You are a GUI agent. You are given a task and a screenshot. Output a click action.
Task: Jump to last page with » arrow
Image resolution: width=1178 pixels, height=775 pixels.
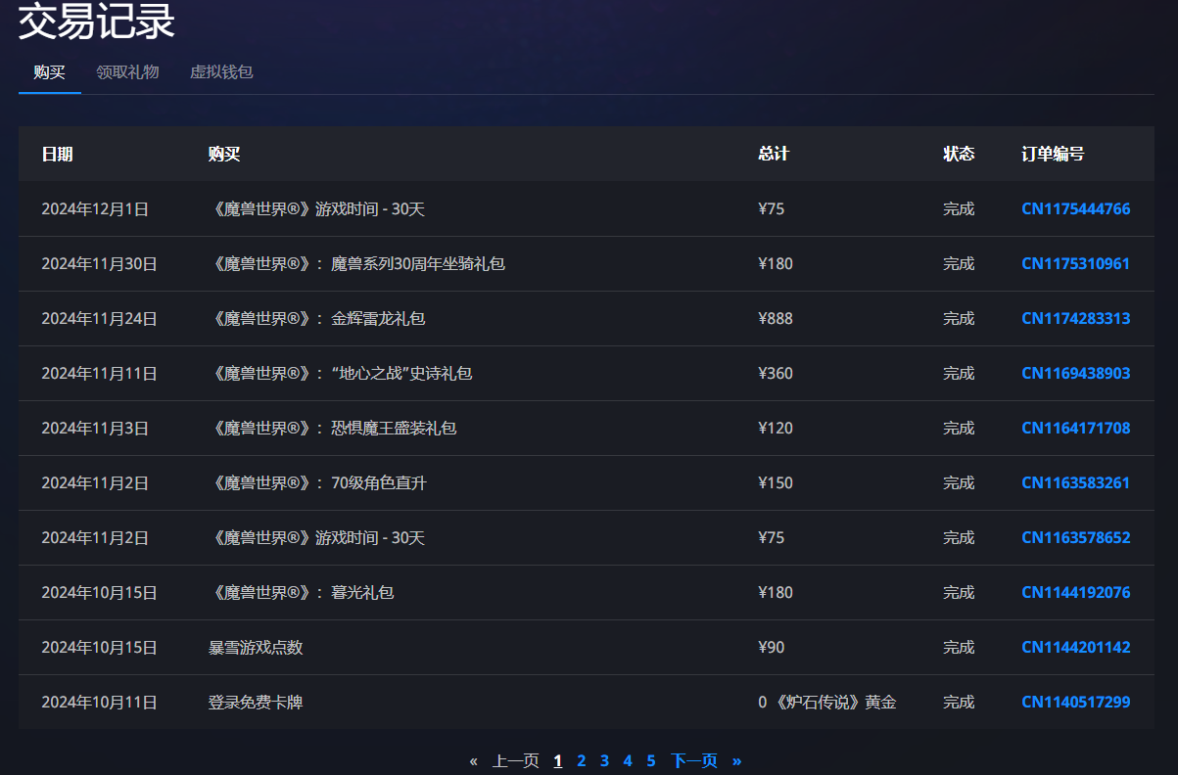point(737,761)
